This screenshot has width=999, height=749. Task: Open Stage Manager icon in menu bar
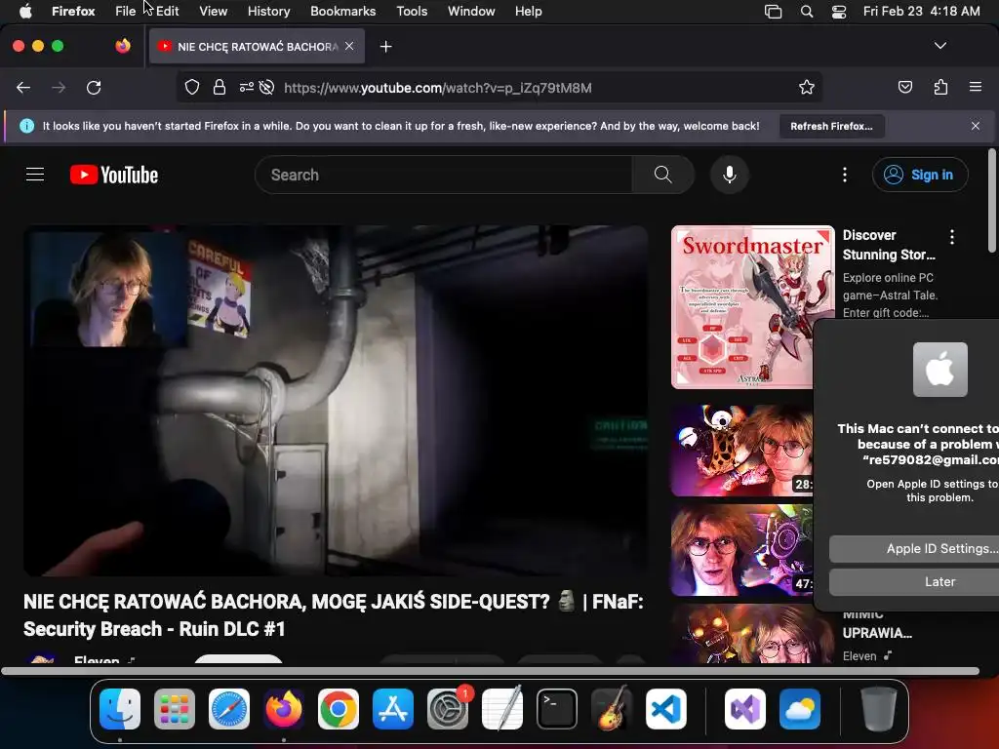click(x=773, y=12)
